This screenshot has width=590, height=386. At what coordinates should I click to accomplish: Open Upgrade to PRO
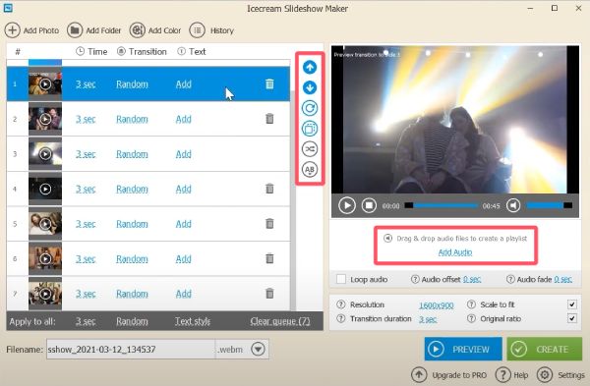449,375
